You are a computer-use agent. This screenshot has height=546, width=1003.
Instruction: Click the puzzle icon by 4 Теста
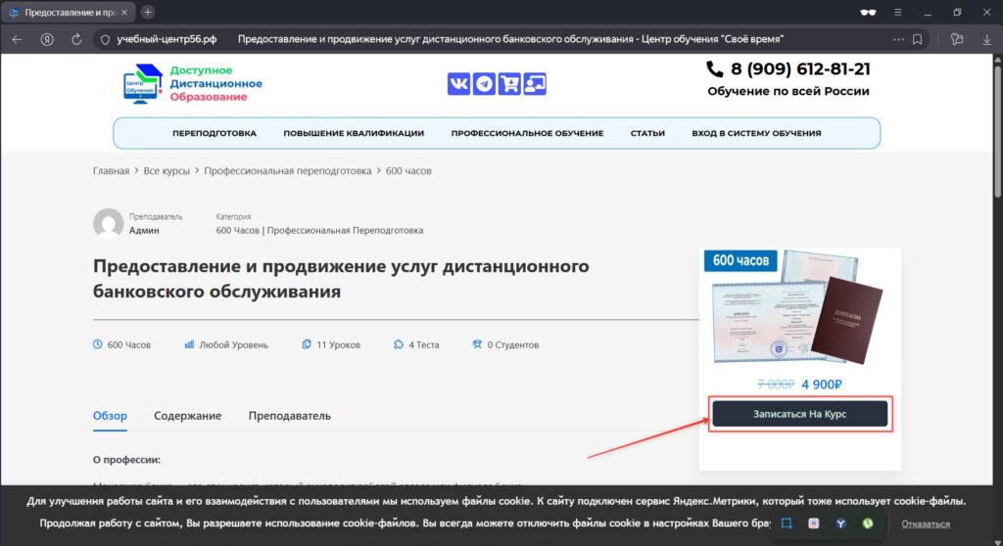pyautogui.click(x=399, y=344)
